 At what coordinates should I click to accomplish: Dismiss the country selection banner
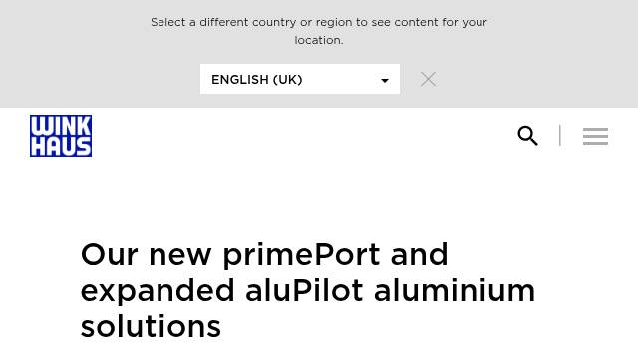(x=428, y=79)
